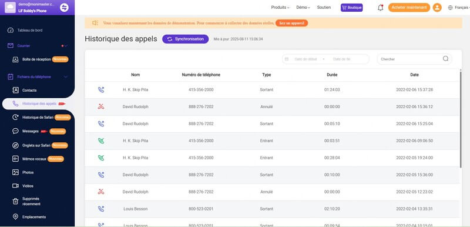Click the orange bind device button in banner
470x227 pixels.
[x=291, y=23]
